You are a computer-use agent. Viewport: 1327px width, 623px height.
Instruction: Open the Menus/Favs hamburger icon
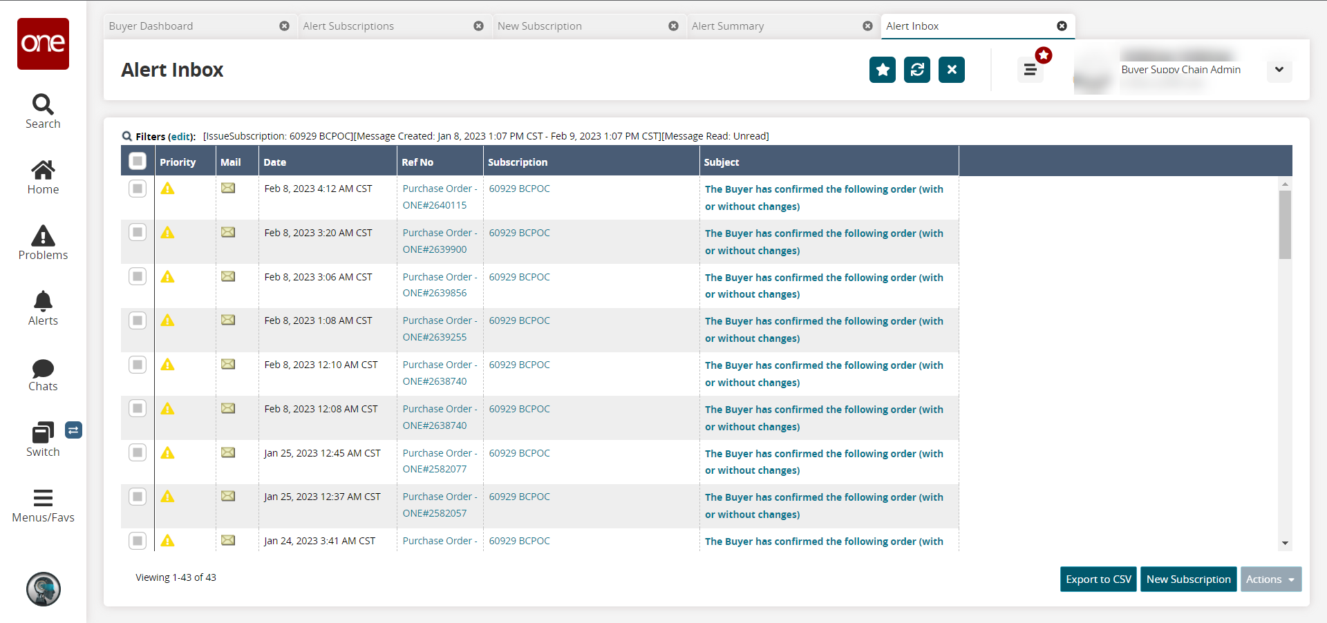[x=43, y=498]
